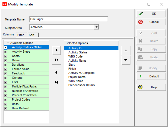
Task: Switch to the Filter tab
Action: tap(20, 35)
